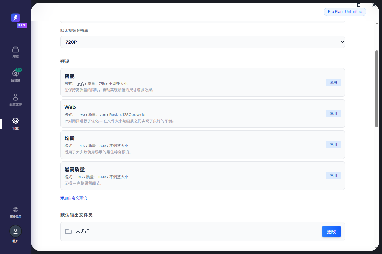Click the 最高质量 preset's PNG 100% format line
Viewport: 382px width, 254px height.
pos(96,177)
